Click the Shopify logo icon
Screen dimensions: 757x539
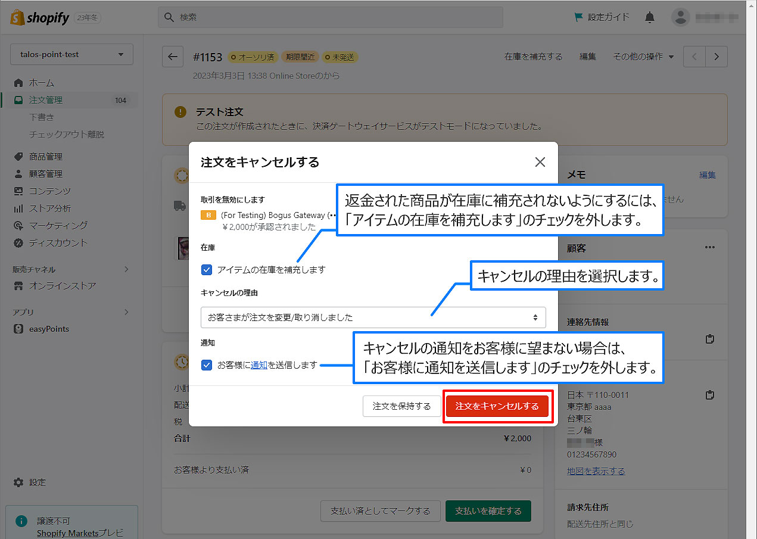[17, 17]
